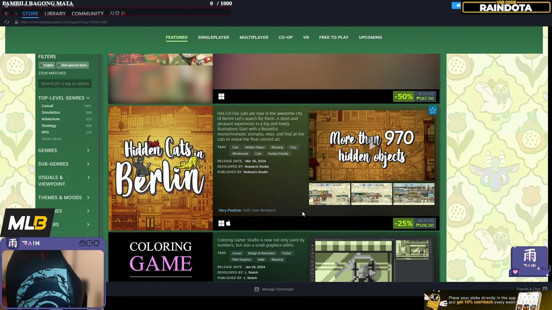
Task: Expand the GENRES filter section
Action: (x=64, y=150)
